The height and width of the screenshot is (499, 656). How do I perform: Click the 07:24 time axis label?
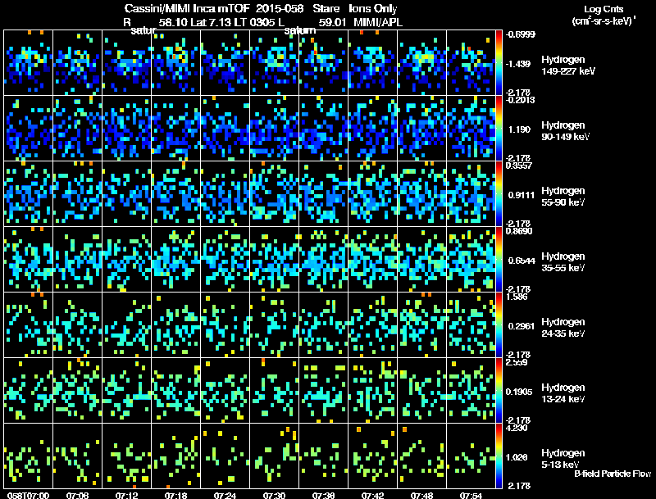[x=225, y=496]
